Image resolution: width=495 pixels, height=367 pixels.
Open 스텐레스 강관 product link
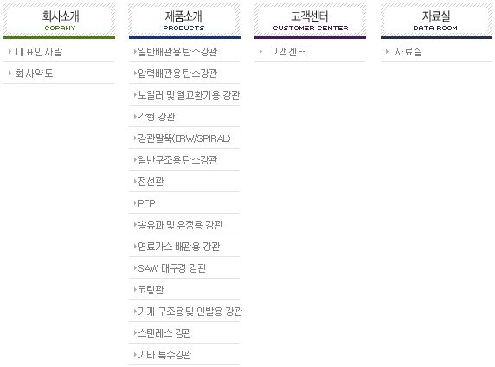[x=164, y=333]
